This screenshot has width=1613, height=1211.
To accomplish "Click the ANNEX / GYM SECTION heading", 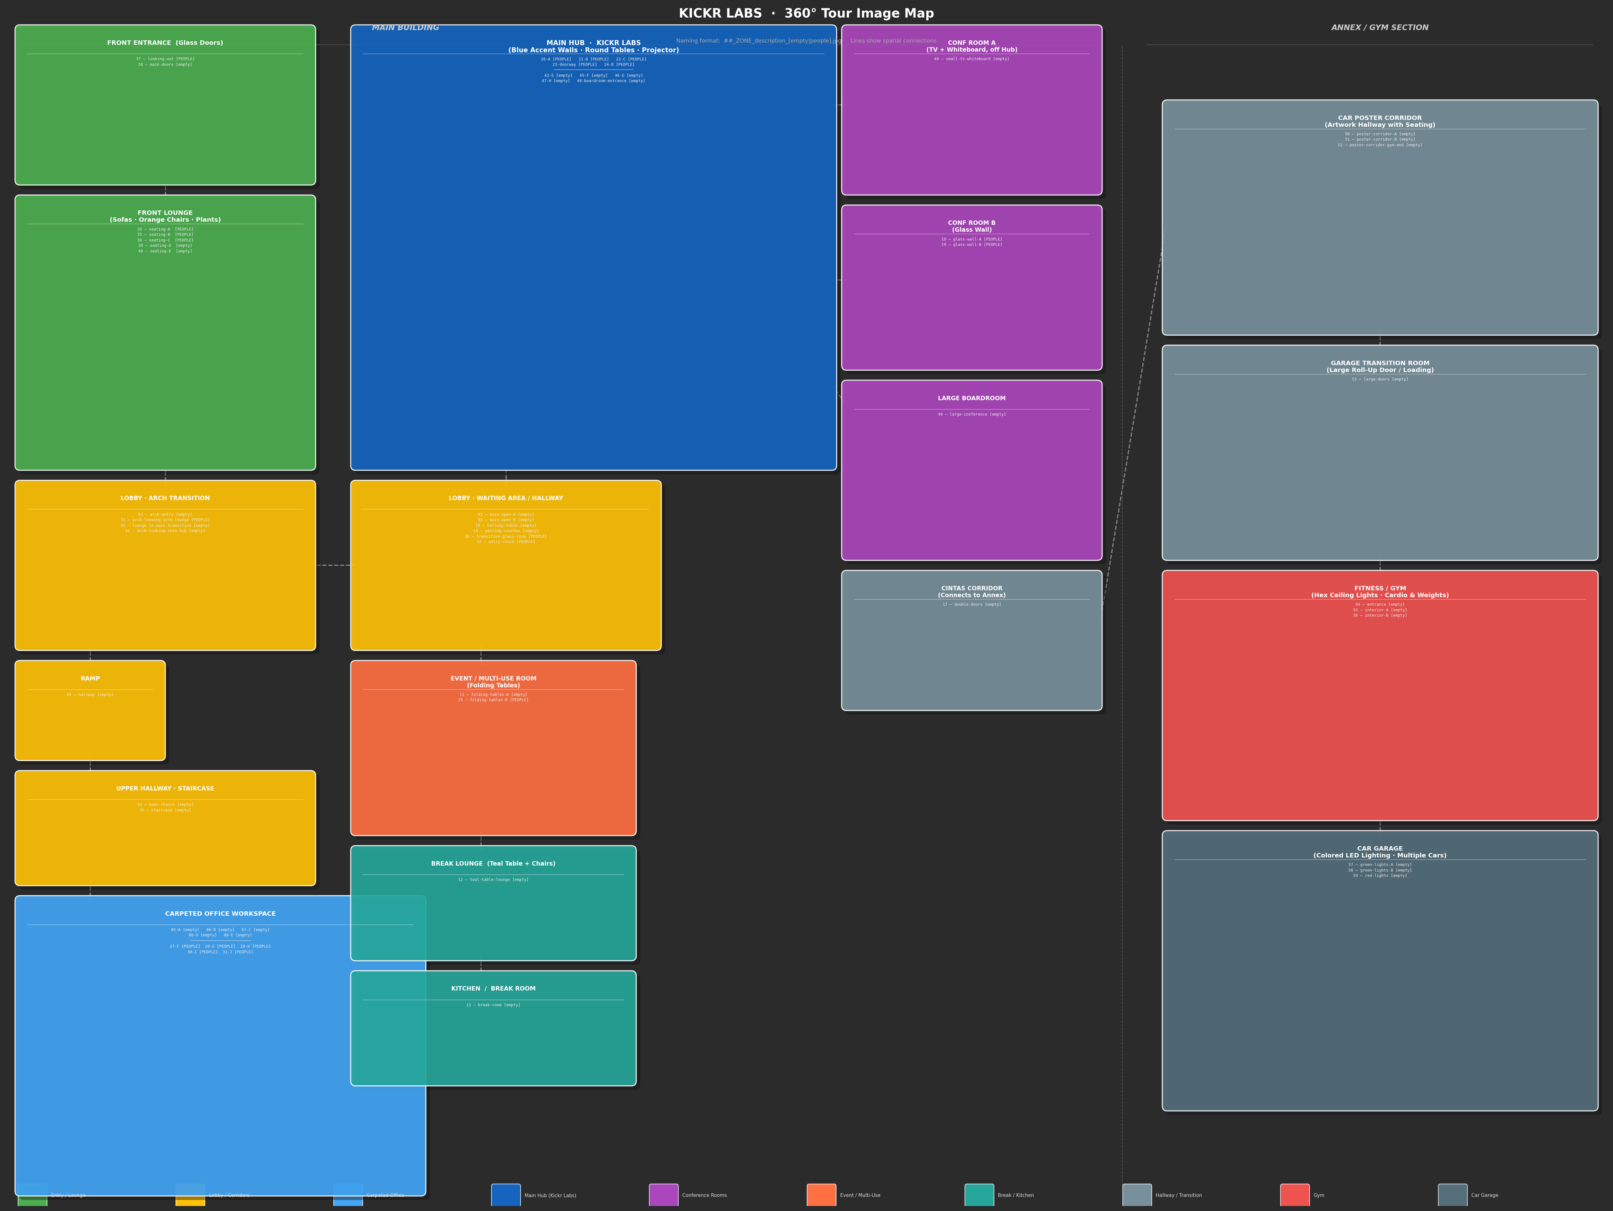I will coord(1380,28).
